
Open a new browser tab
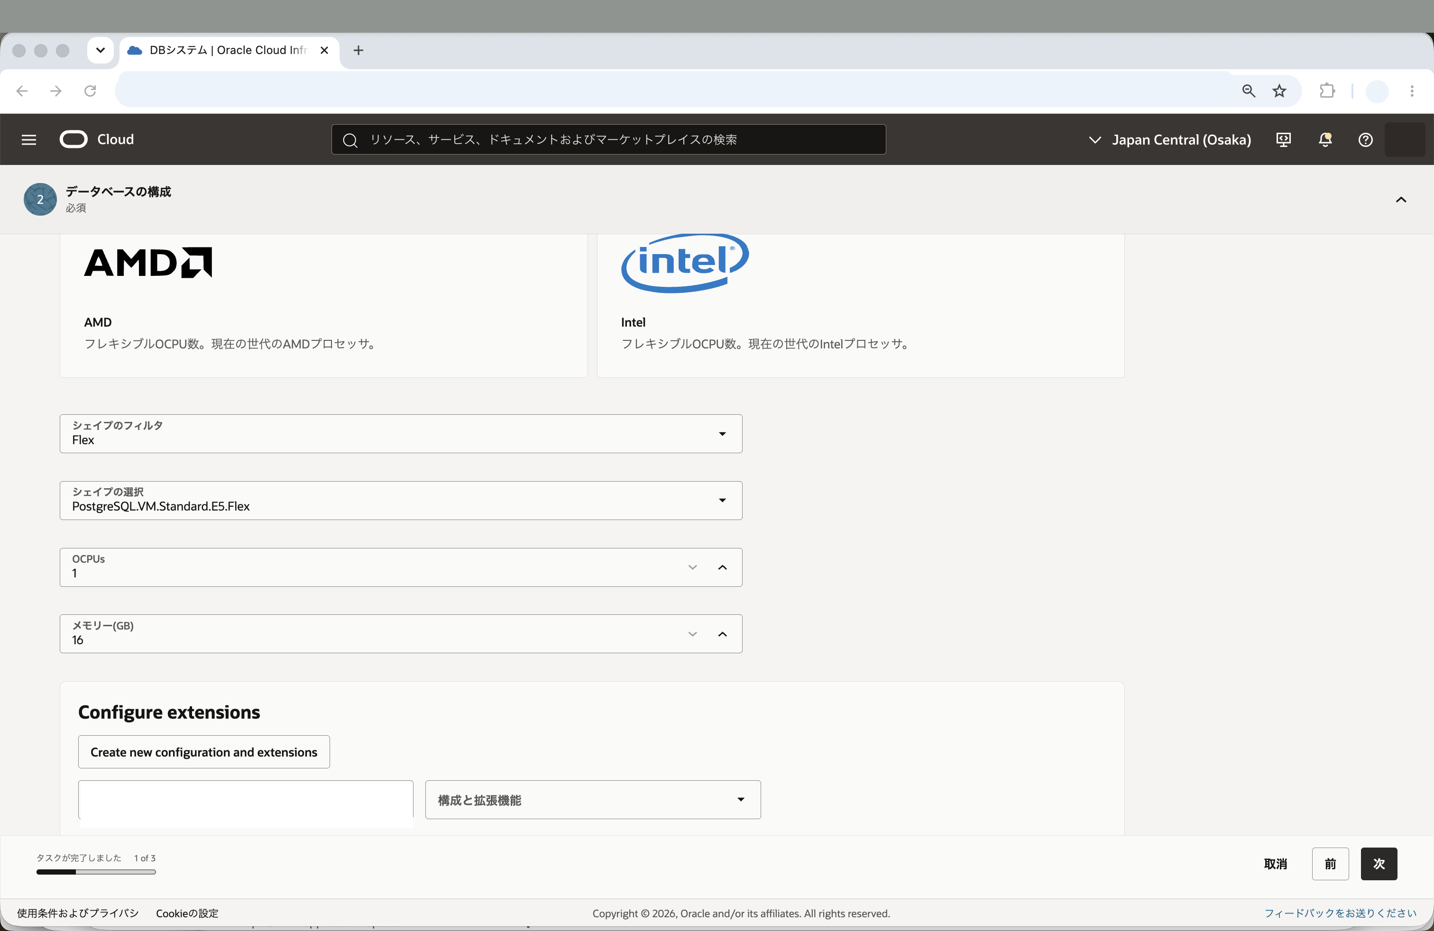coord(358,51)
